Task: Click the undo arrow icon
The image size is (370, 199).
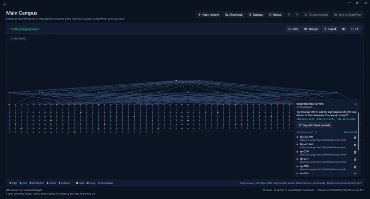Action: click(x=289, y=15)
